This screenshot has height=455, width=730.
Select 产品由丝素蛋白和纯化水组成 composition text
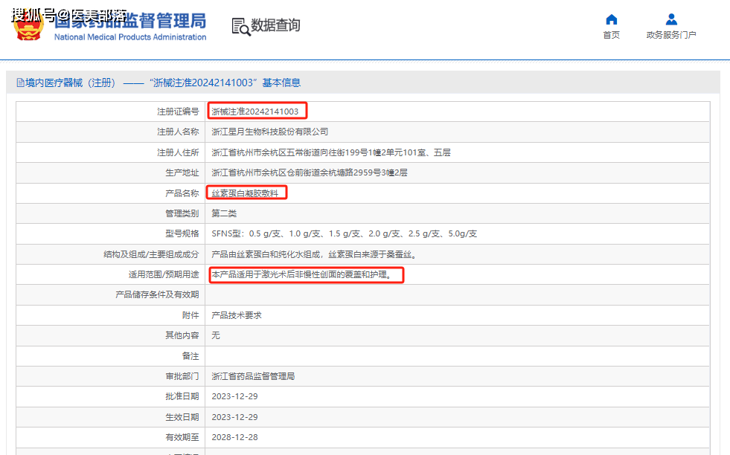point(314,254)
